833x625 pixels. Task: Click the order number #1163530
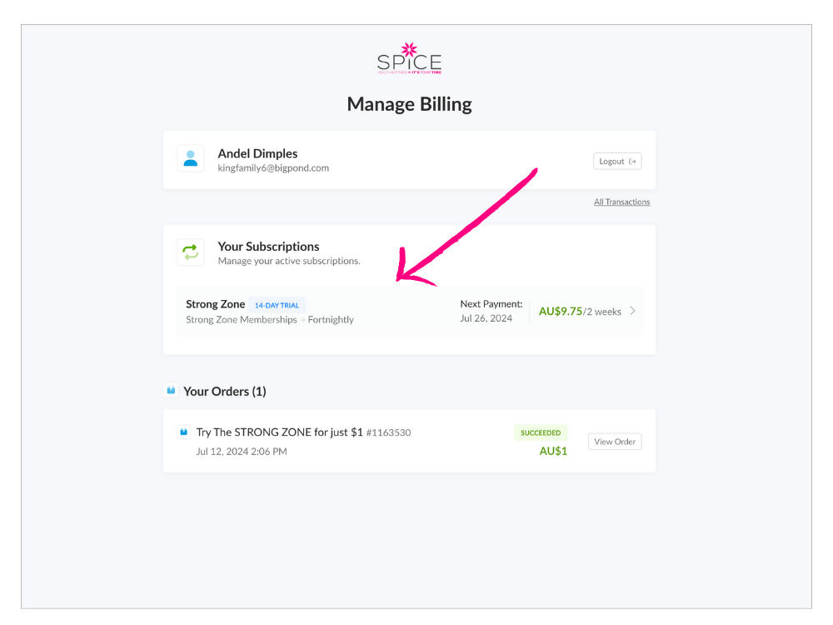388,432
